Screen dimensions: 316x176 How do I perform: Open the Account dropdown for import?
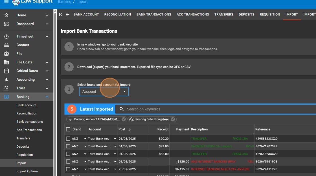[x=104, y=92]
